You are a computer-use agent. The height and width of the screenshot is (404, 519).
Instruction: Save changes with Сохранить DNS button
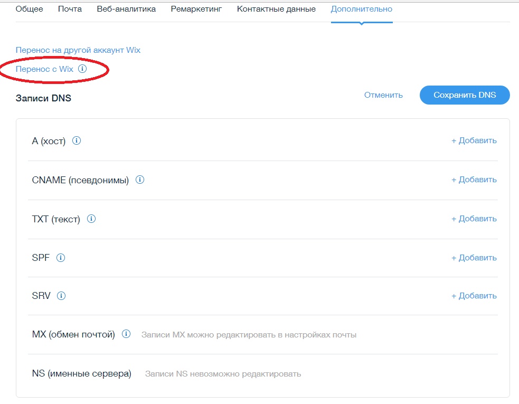[465, 95]
